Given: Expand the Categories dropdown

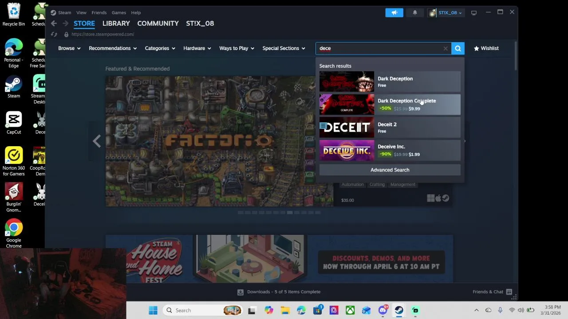Looking at the screenshot, I should (160, 48).
